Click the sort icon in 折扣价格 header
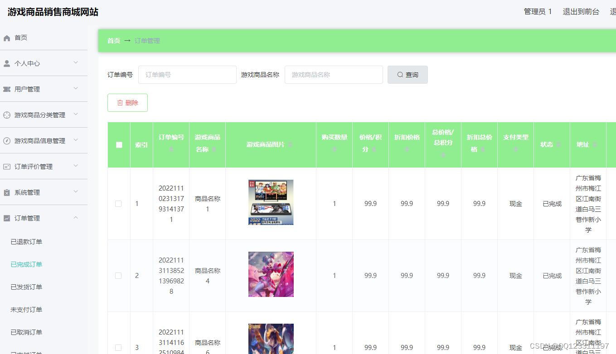 pyautogui.click(x=407, y=149)
